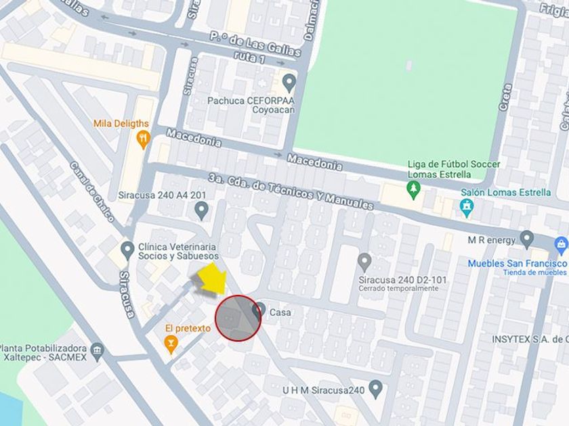Image resolution: width=569 pixels, height=426 pixels.
Task: Select the Clínica Veterinaria Socios y Sabuesos pin
Action: (x=127, y=251)
